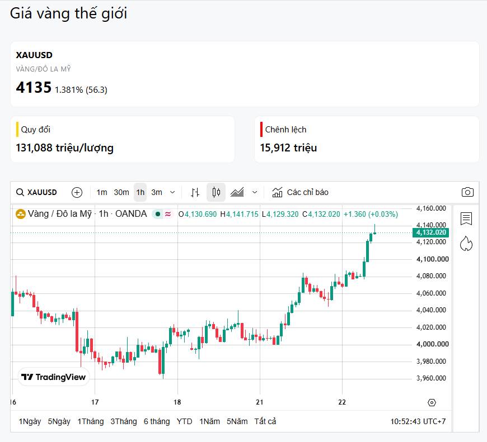Screen dimensions: 487x442
Task: Switch to candlestick chart style
Action: [216, 192]
